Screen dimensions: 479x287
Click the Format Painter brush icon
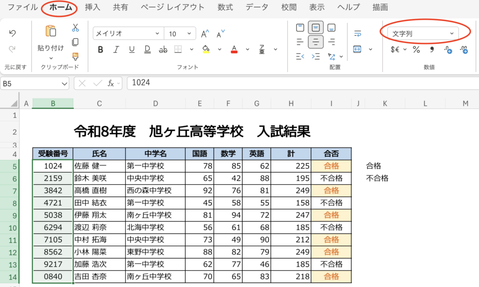[x=75, y=56]
